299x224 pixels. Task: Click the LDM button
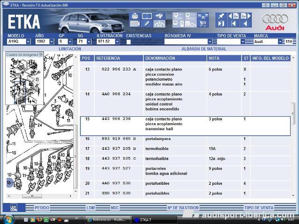(91, 208)
